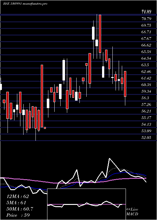
Task: Click the 'Price : 59' readout
Action: click(x=18, y=215)
